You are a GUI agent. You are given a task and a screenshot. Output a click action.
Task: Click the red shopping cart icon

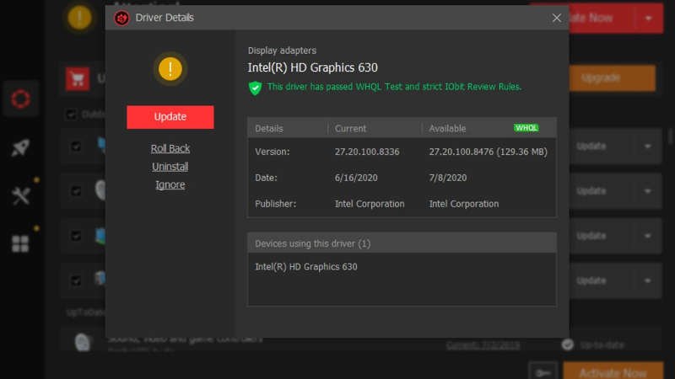78,79
